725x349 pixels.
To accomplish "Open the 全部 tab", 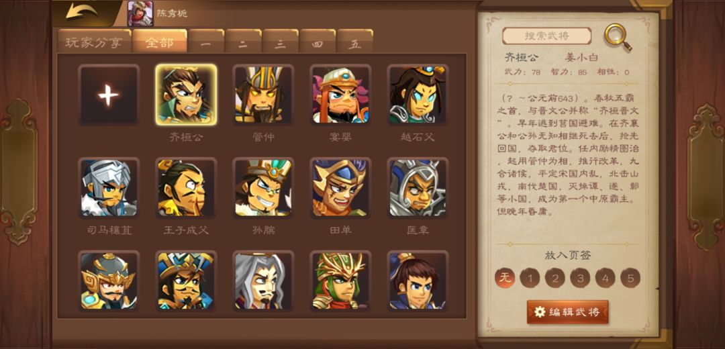I will 160,42.
